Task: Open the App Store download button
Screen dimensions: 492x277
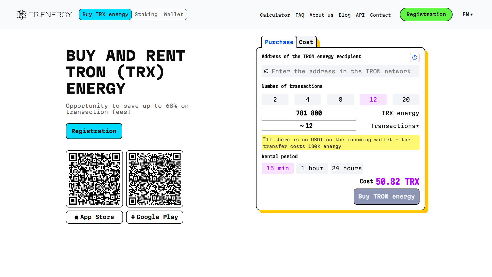Action: click(x=94, y=217)
